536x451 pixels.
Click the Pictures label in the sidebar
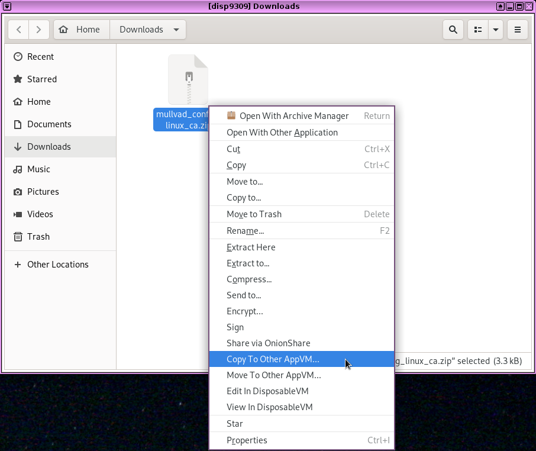(43, 192)
